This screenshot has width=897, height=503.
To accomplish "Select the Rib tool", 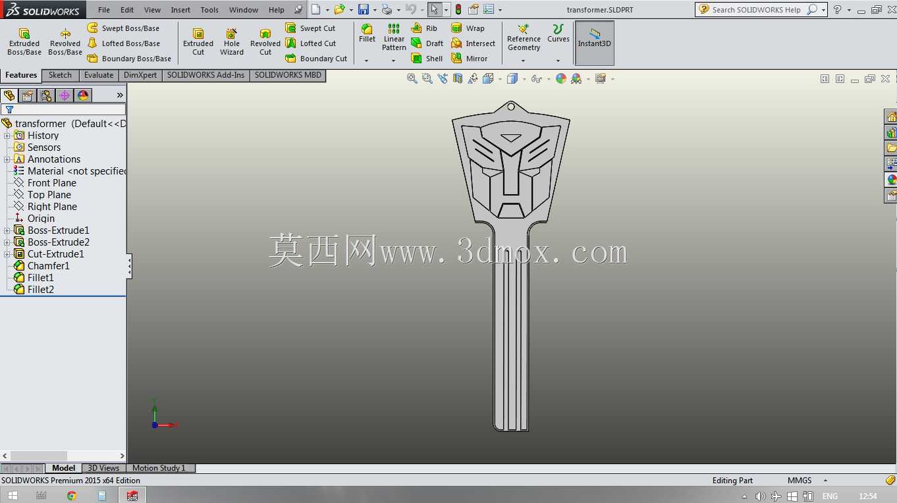I will (x=424, y=28).
